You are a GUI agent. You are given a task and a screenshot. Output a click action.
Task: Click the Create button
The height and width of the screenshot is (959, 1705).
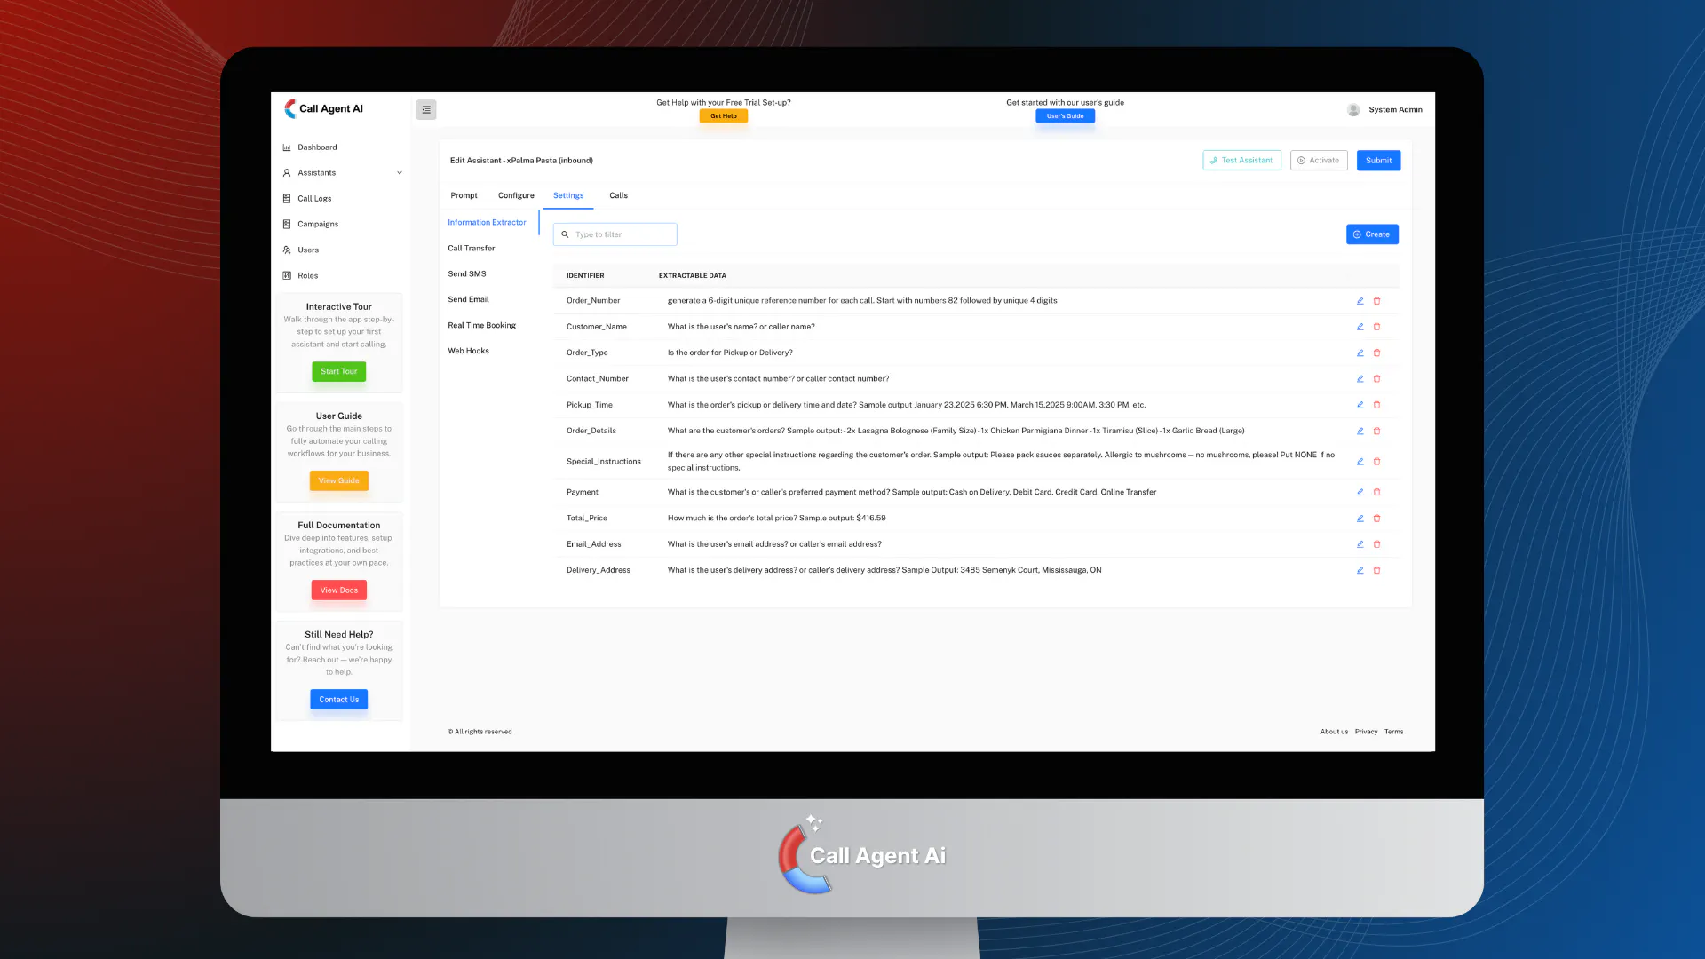pyautogui.click(x=1372, y=234)
